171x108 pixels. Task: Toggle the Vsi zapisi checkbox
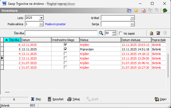tap(121, 33)
